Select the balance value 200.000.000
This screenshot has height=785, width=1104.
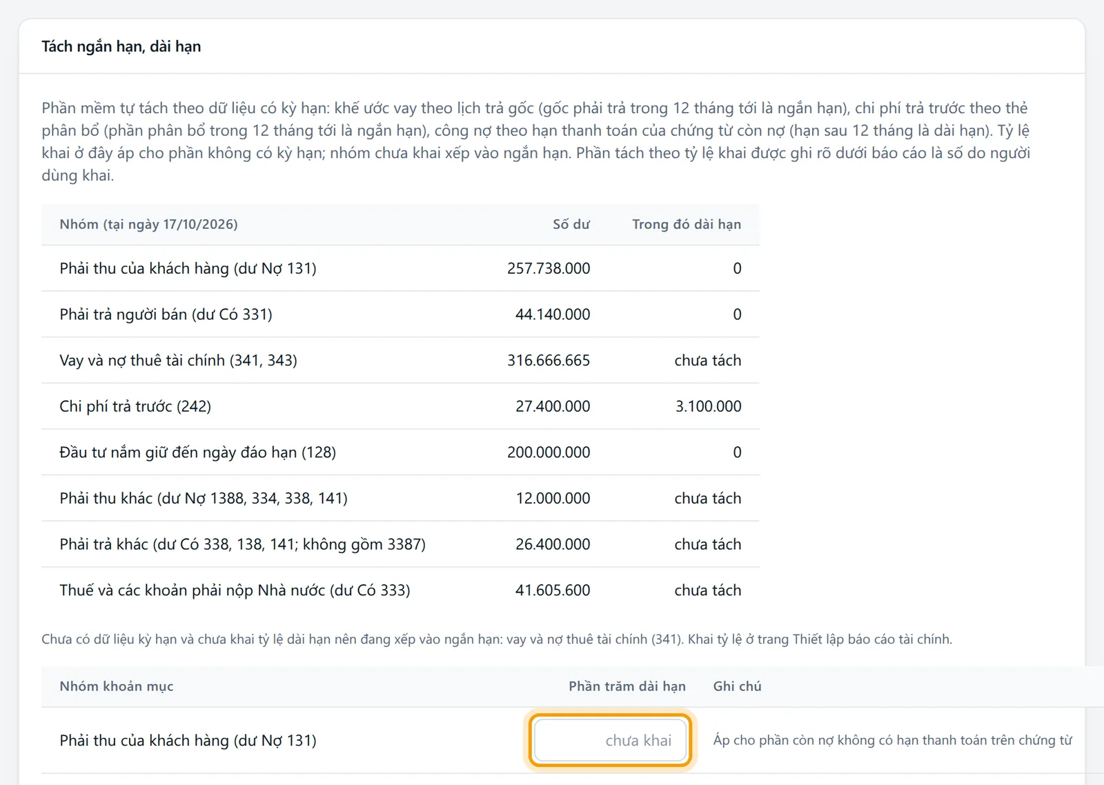click(x=549, y=453)
